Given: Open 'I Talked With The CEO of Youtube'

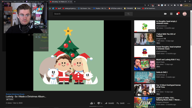Looking at the screenshot, I should [166, 35].
